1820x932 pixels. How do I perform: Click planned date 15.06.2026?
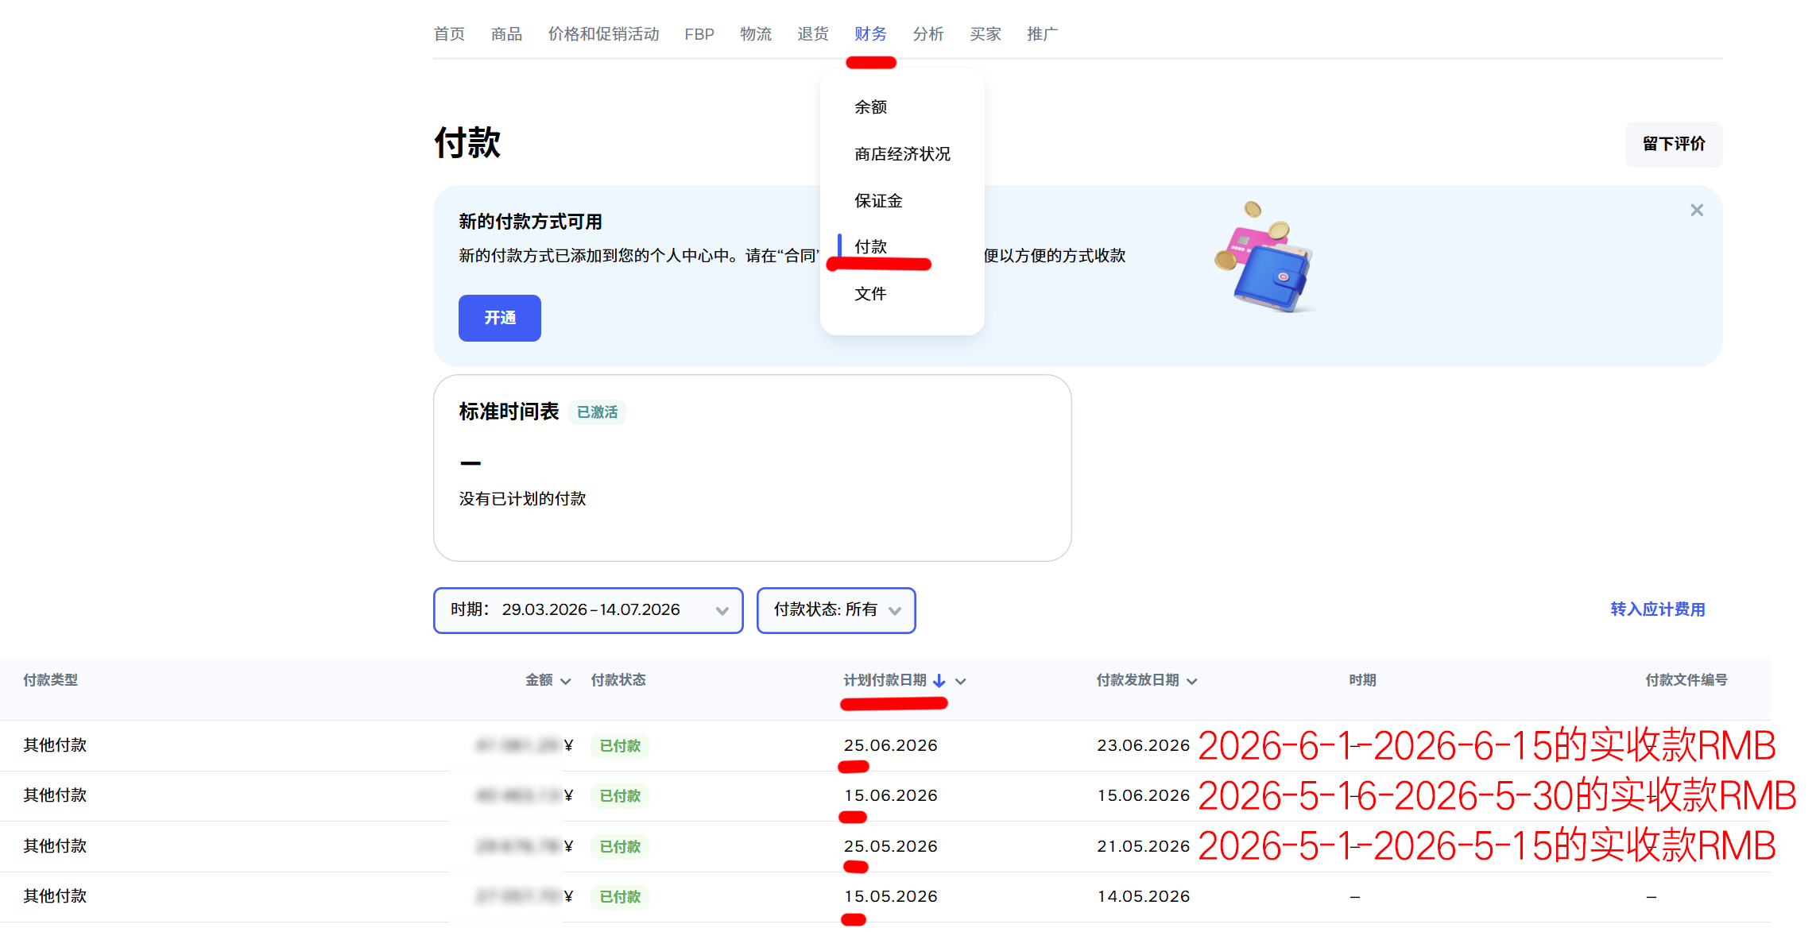pyautogui.click(x=891, y=795)
